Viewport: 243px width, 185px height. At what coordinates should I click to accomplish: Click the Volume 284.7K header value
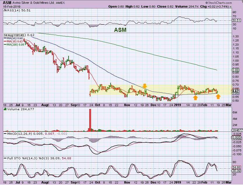(x=187, y=6)
